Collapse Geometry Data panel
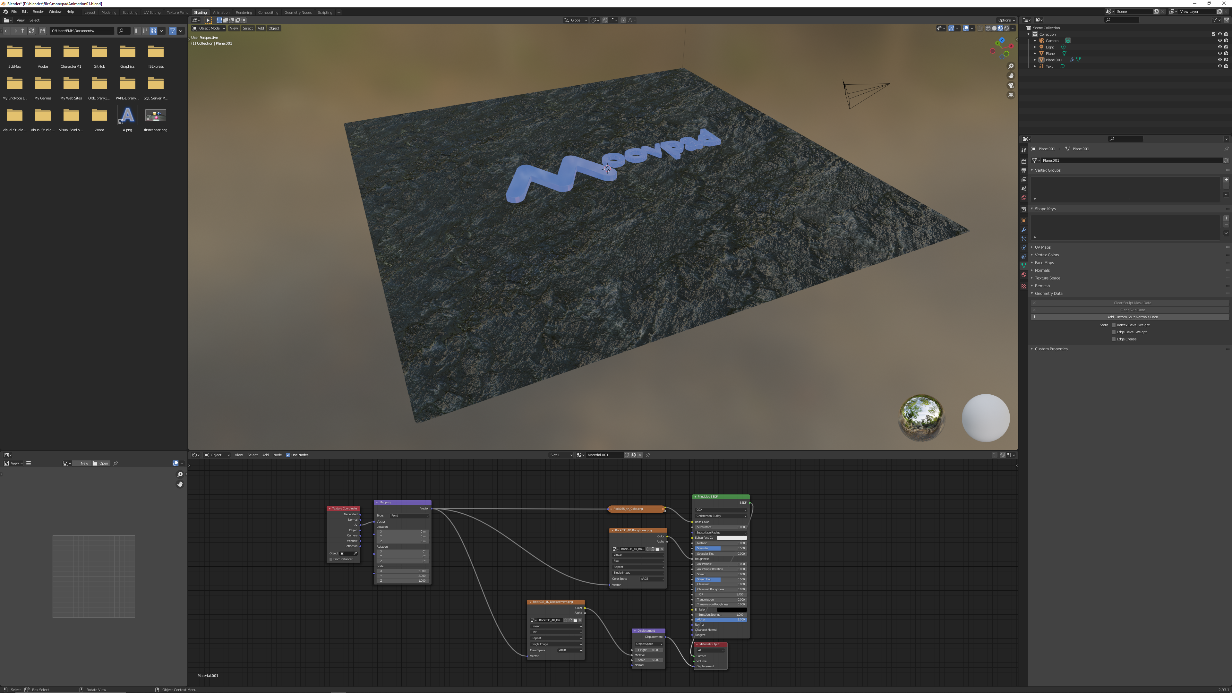The width and height of the screenshot is (1232, 693). tap(1048, 294)
